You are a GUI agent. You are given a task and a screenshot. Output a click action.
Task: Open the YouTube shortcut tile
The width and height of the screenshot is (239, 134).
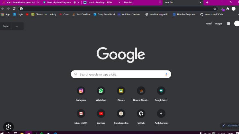pyautogui.click(x=101, y=113)
